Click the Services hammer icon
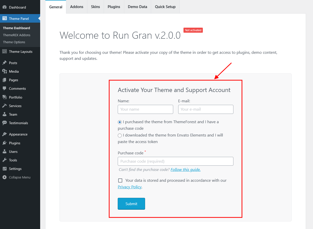The height and width of the screenshot is (229, 313). coord(5,106)
